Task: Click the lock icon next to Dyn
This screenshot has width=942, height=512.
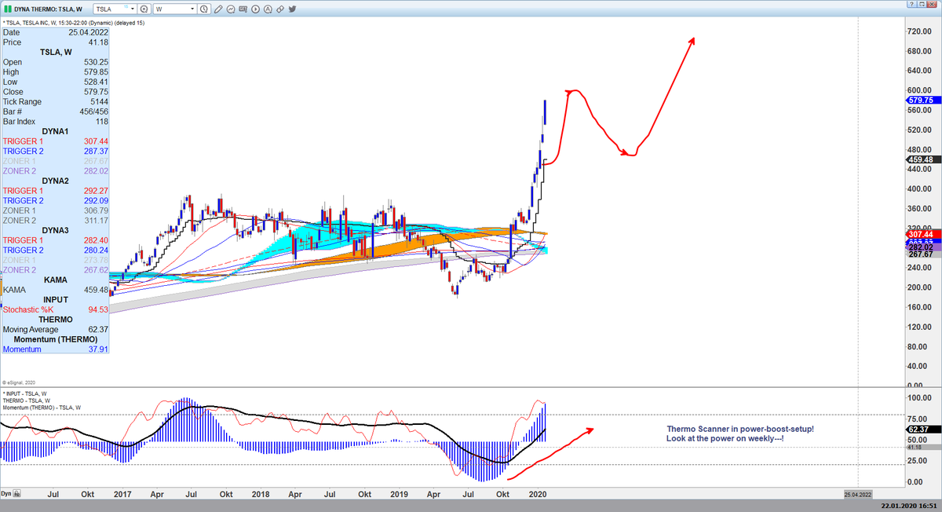Action: pos(16,493)
